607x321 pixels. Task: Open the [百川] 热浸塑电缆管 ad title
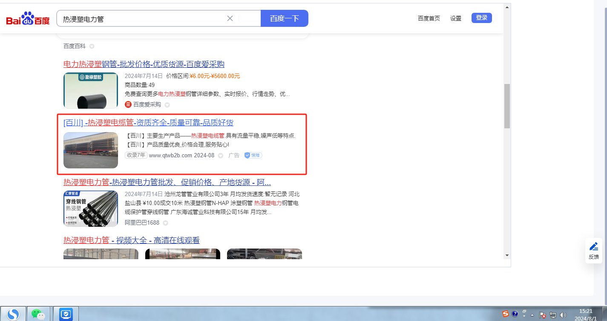coord(148,123)
